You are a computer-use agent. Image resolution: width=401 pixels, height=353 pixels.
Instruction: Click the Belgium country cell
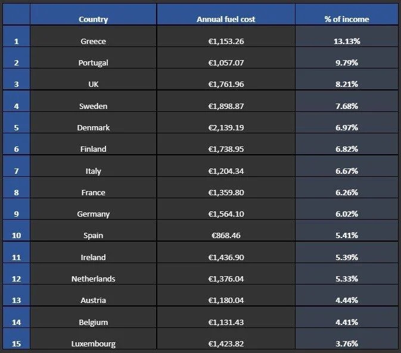pos(93,322)
